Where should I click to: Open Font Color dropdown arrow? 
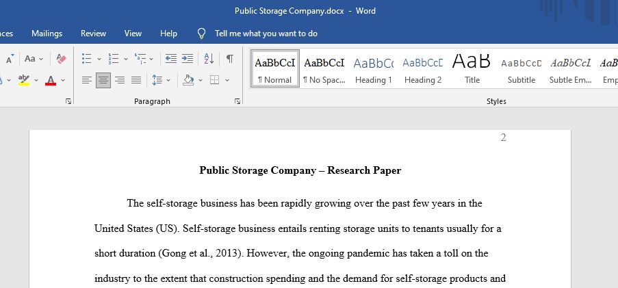click(63, 80)
